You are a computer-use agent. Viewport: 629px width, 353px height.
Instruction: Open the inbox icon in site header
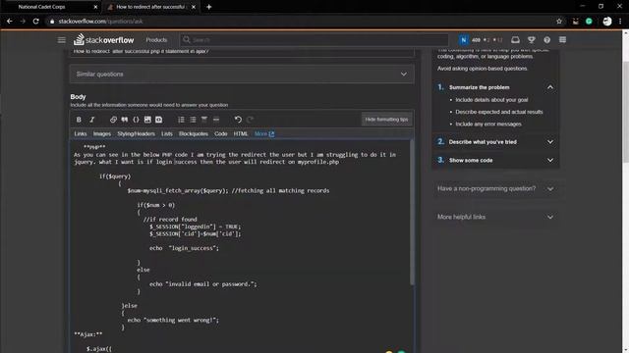515,40
